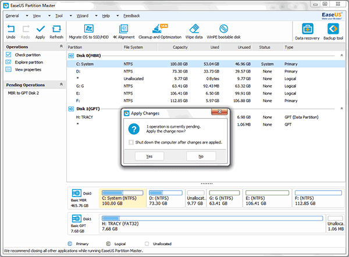The image size is (349, 257).
Task: Start the Wipe data tool
Action: [x=194, y=28]
